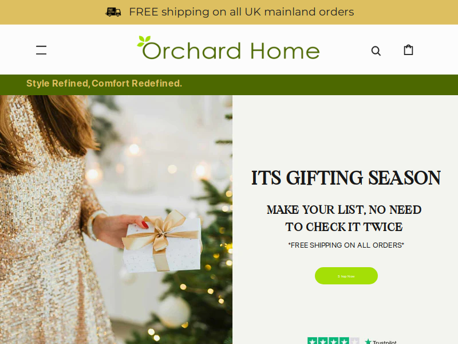Open the hamburger navigation menu

41,50
